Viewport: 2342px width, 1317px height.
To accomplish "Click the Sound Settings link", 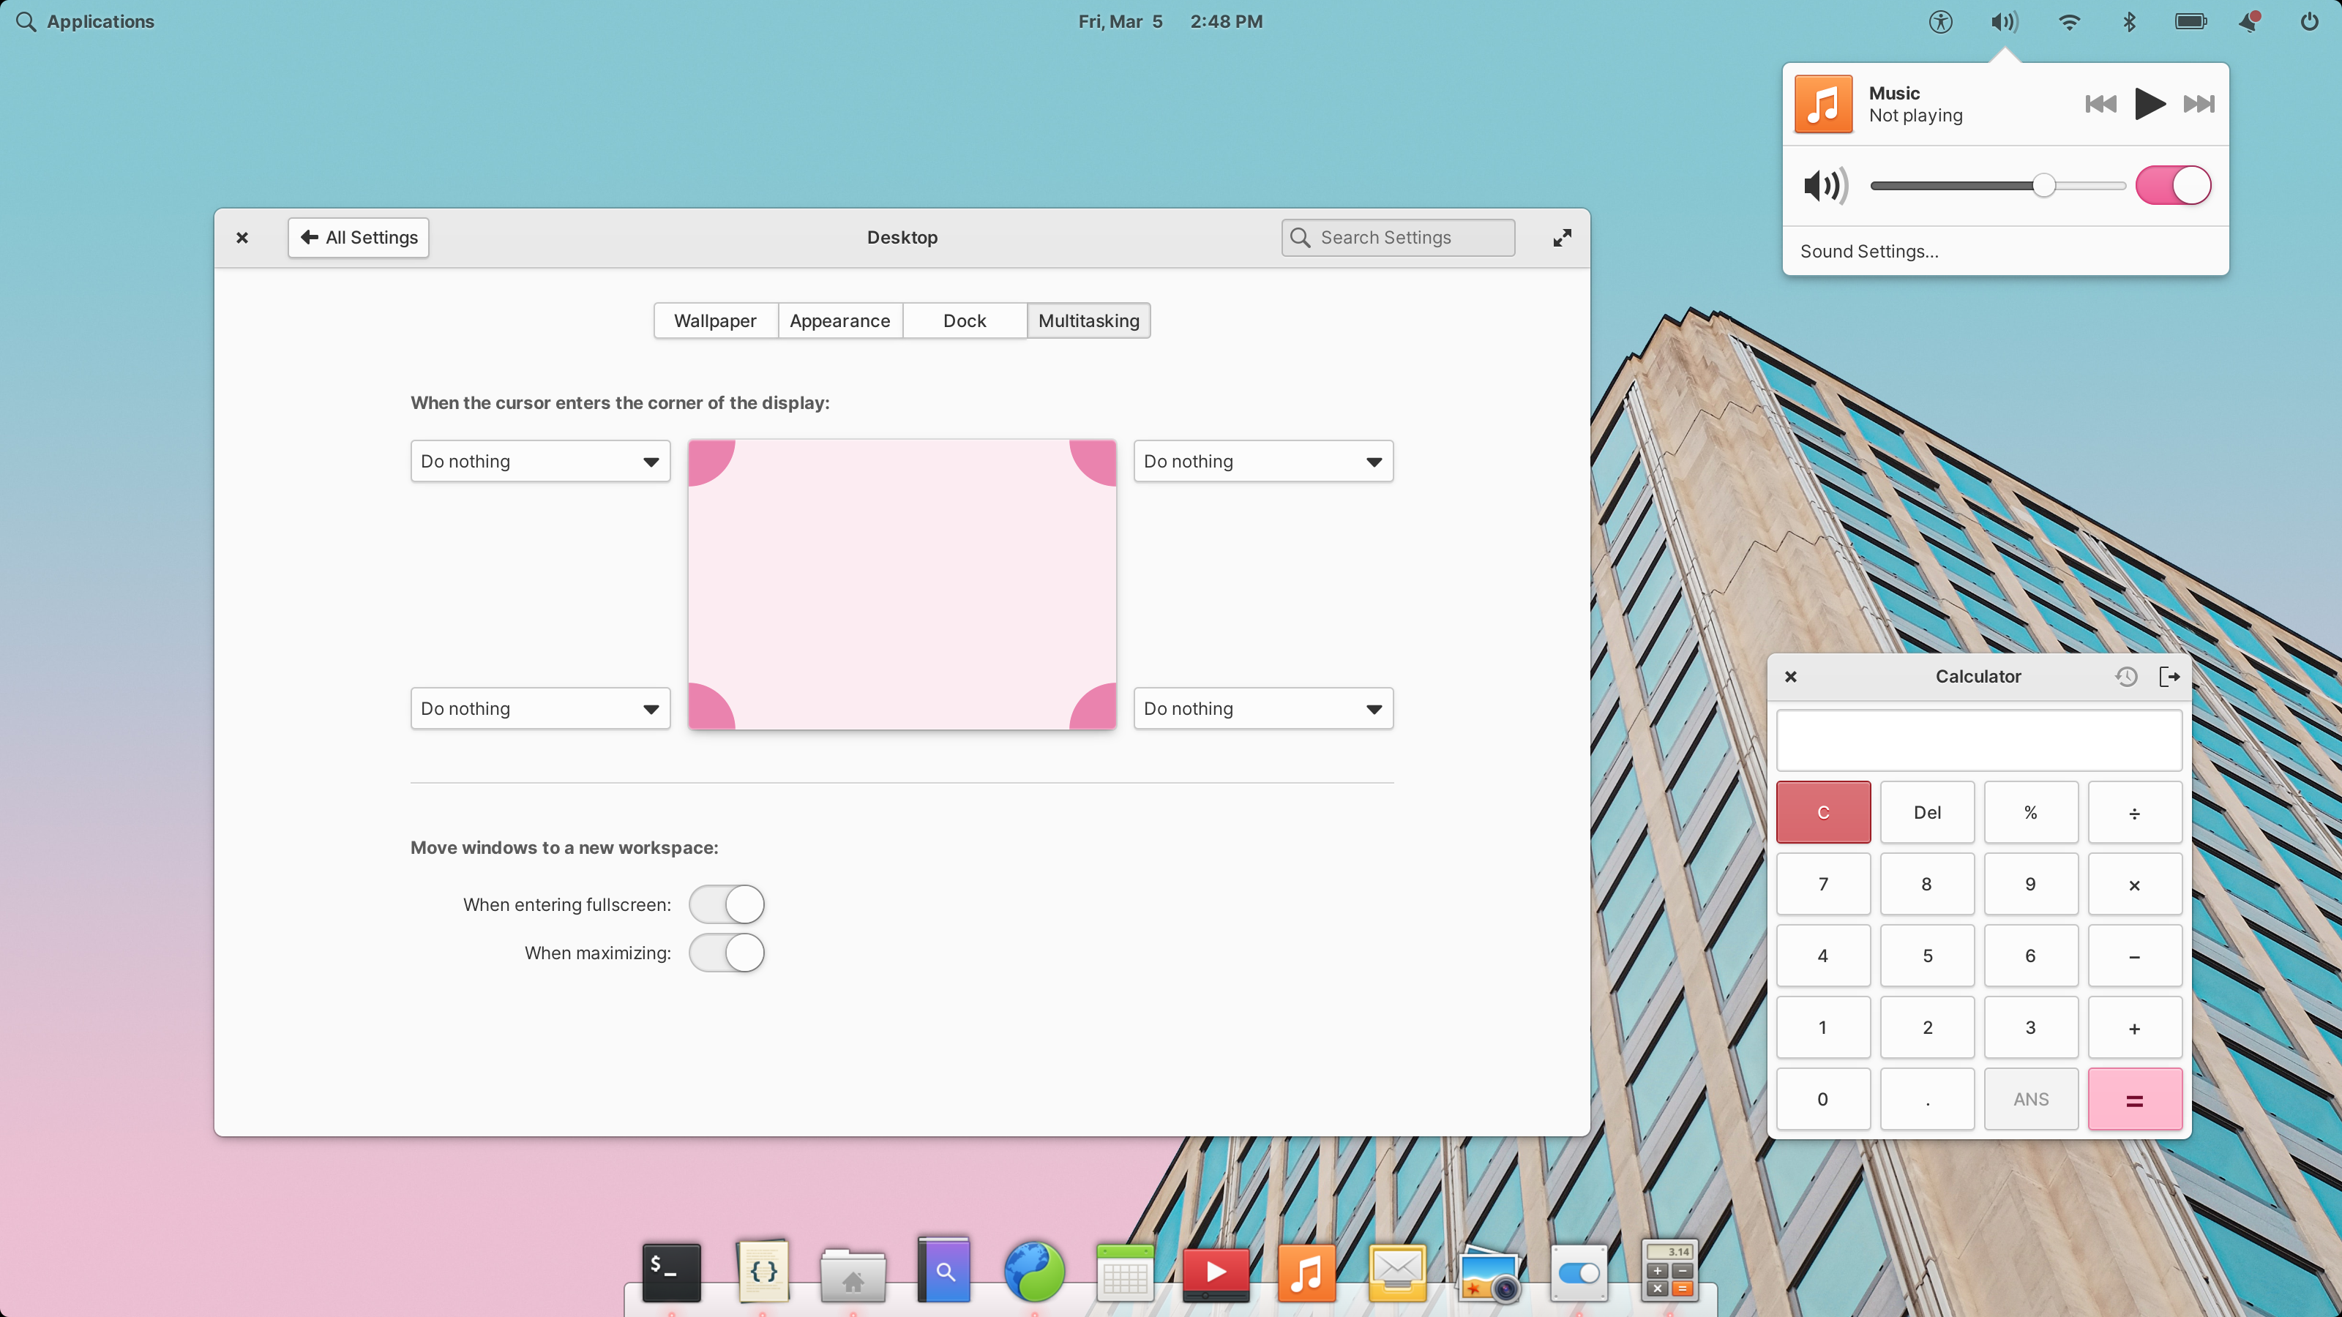I will coord(1869,251).
